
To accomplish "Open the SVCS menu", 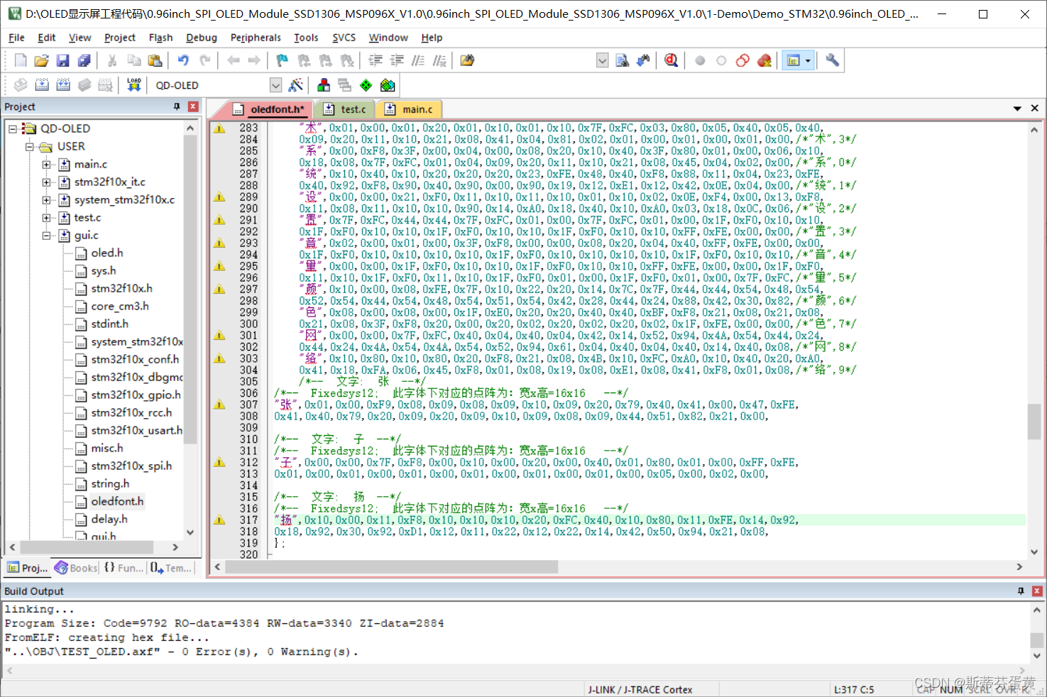I will (x=344, y=38).
